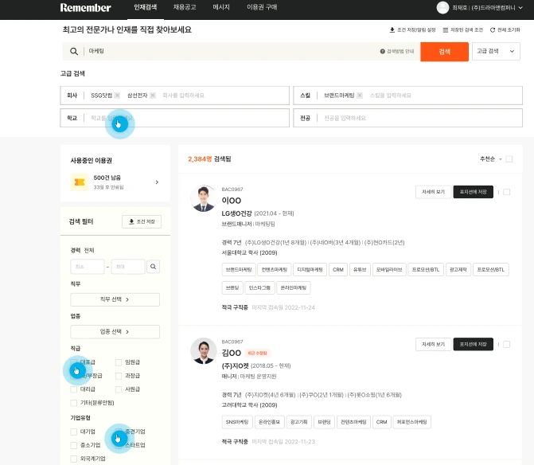Screen dimensions: 534x465
Task: Click the experience range search icon
Action: [154, 267]
